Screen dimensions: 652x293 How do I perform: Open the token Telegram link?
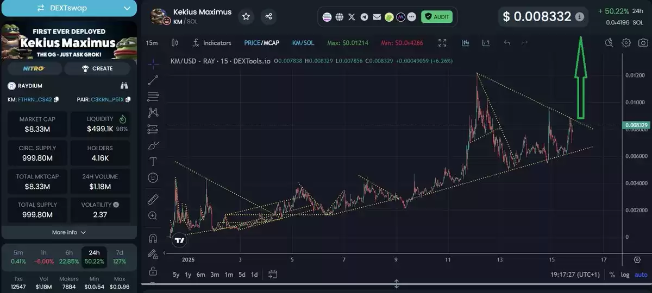click(364, 17)
